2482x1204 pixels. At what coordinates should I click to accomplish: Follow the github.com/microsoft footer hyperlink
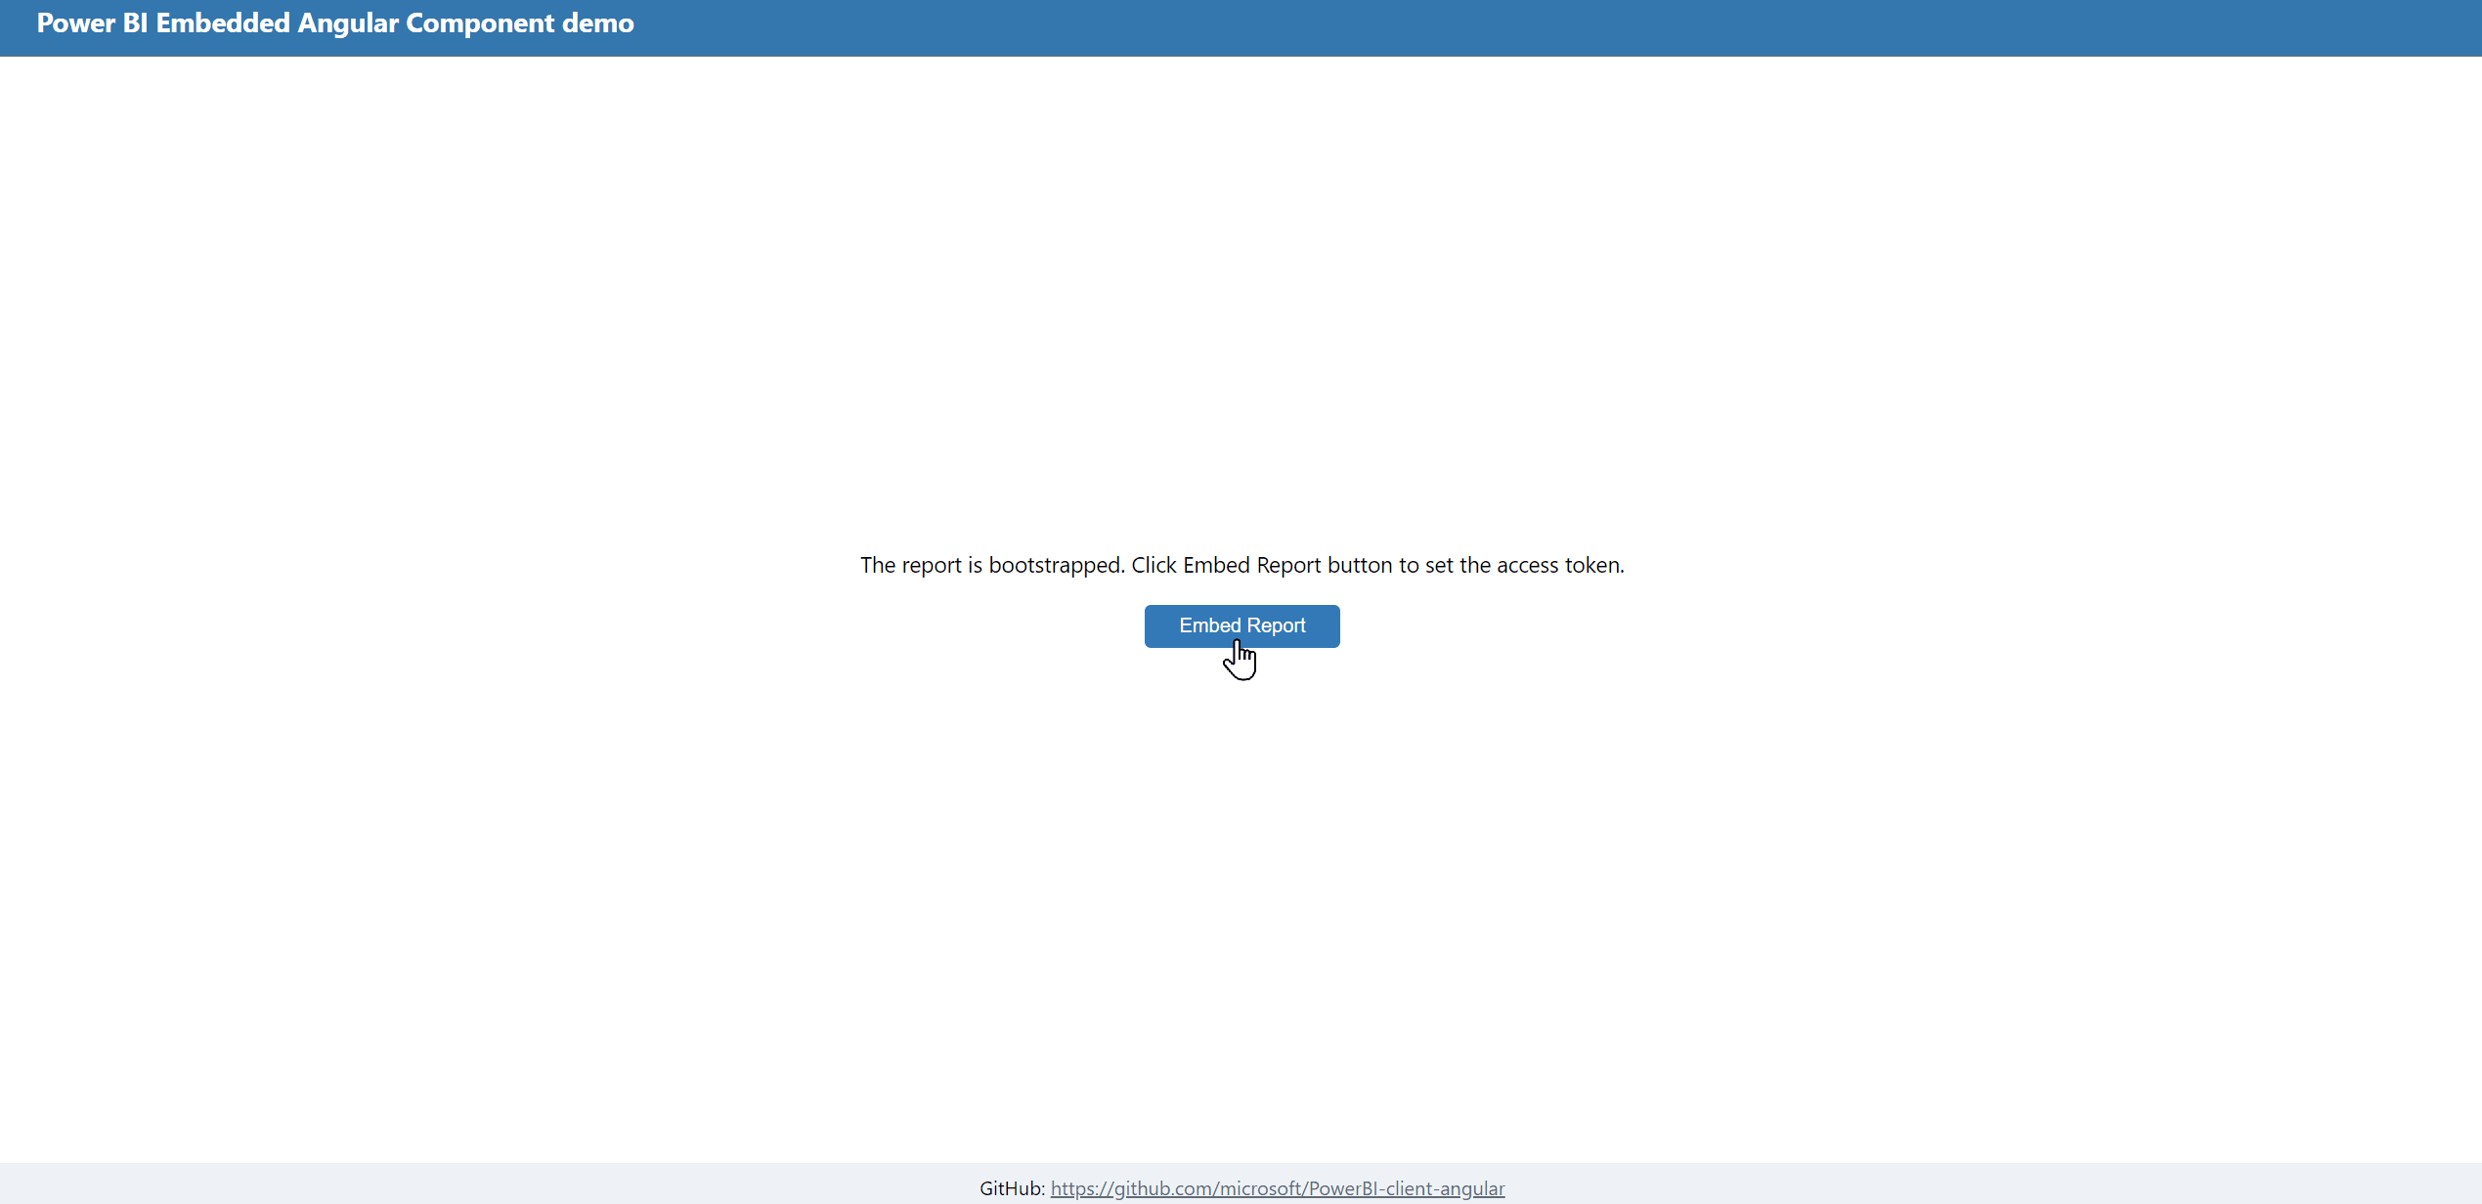[x=1212, y=1188]
